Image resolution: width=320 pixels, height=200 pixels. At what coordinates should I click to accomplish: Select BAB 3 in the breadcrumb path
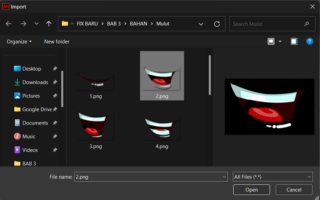[114, 24]
